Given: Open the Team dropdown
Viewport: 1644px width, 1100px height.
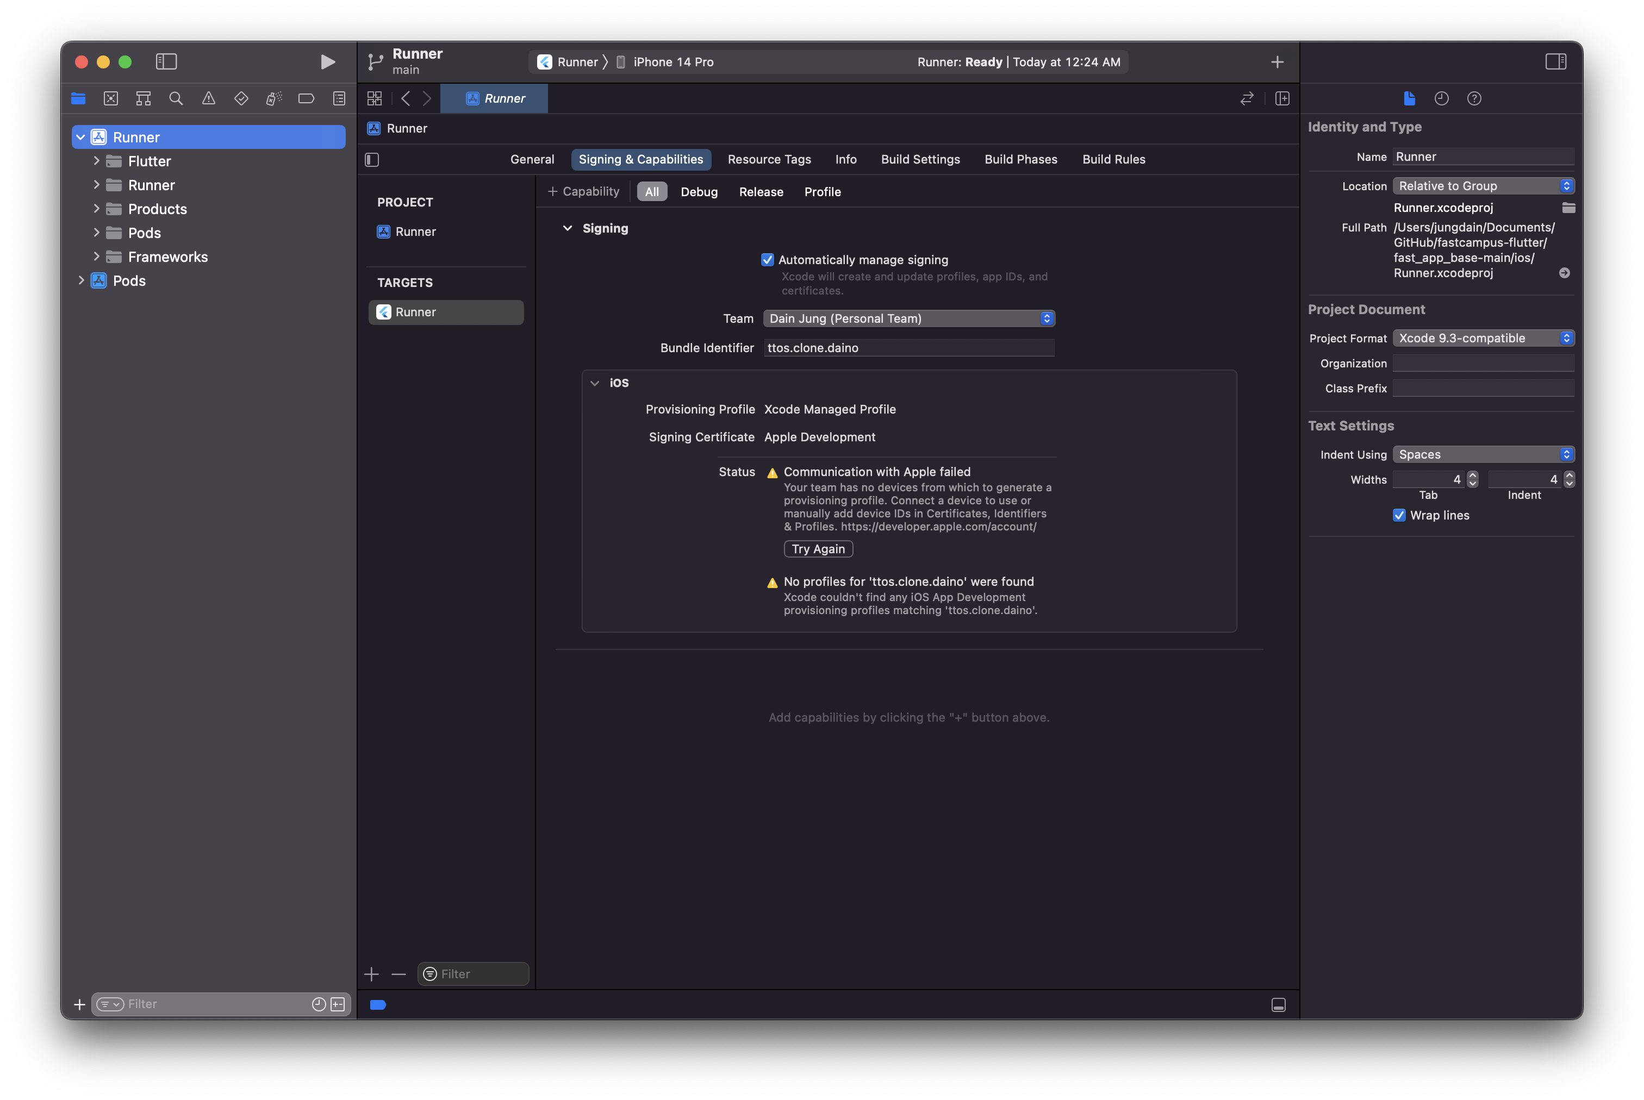Looking at the screenshot, I should (x=908, y=318).
